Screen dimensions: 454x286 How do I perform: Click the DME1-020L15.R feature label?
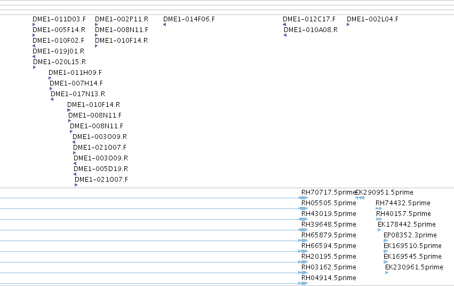(59, 62)
